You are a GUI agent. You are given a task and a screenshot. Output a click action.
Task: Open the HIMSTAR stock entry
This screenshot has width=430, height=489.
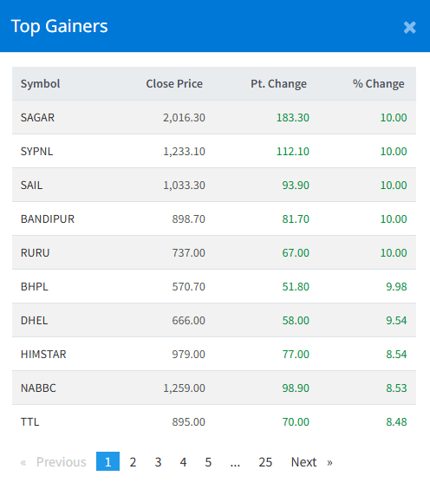(x=43, y=355)
